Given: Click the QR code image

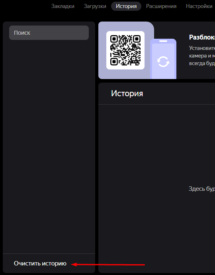Looking at the screenshot, I should coord(125,50).
